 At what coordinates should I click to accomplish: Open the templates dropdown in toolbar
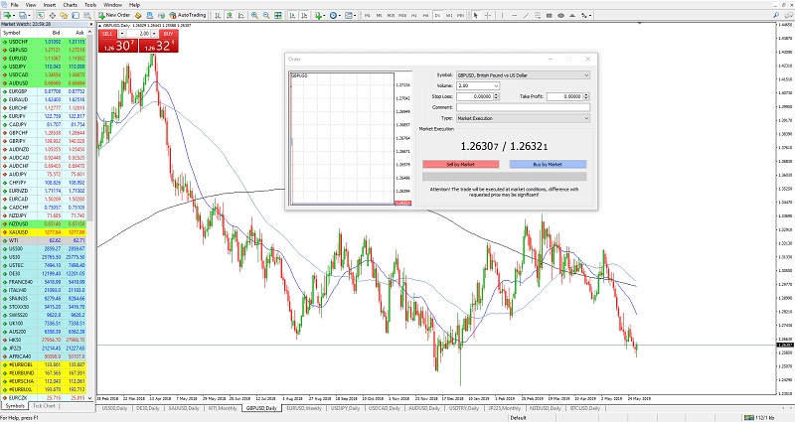pyautogui.click(x=351, y=15)
